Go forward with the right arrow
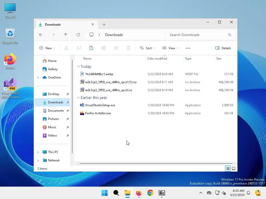 click(x=53, y=35)
